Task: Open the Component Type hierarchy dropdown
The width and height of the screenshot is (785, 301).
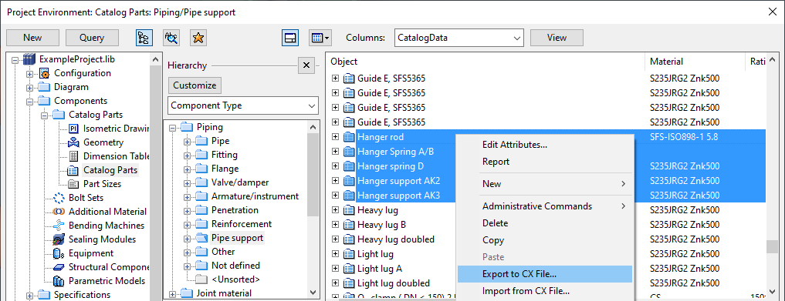Action: tap(243, 105)
